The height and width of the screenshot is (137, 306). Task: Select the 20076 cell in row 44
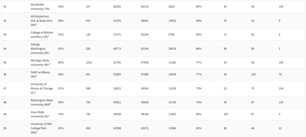pos(172,48)
